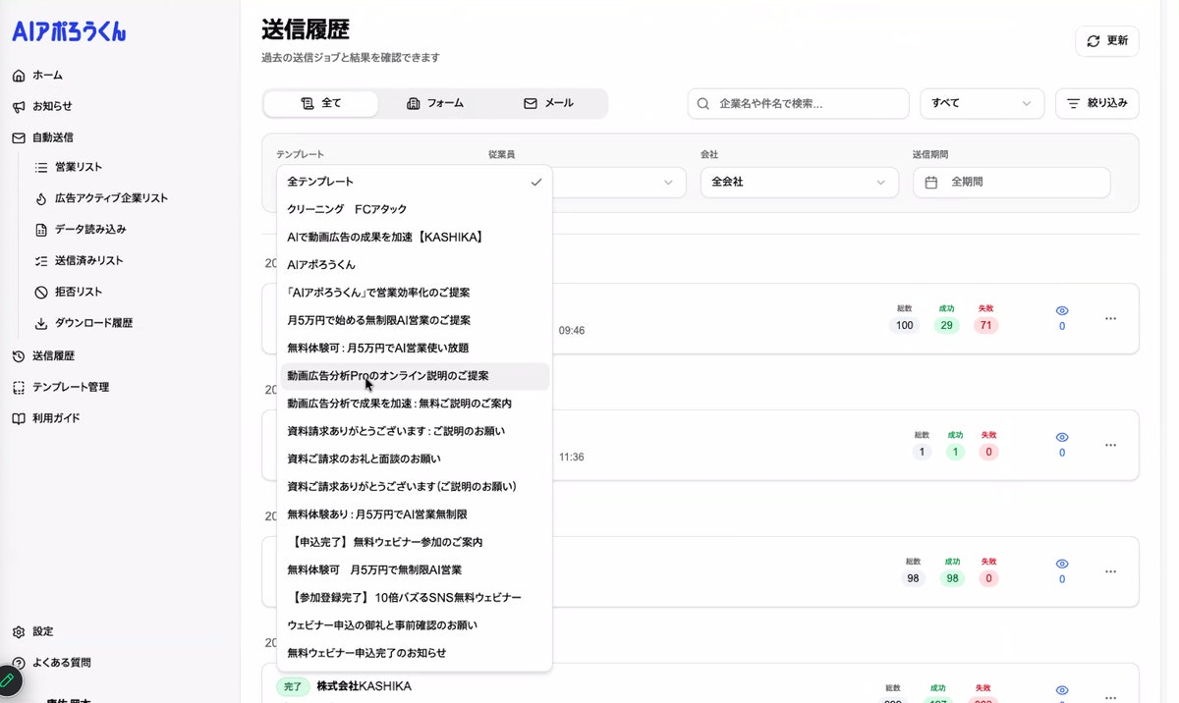Select 【申込完了】無料ウェビナー参加のご案内 template
The image size is (1179, 703).
pyautogui.click(x=414, y=542)
